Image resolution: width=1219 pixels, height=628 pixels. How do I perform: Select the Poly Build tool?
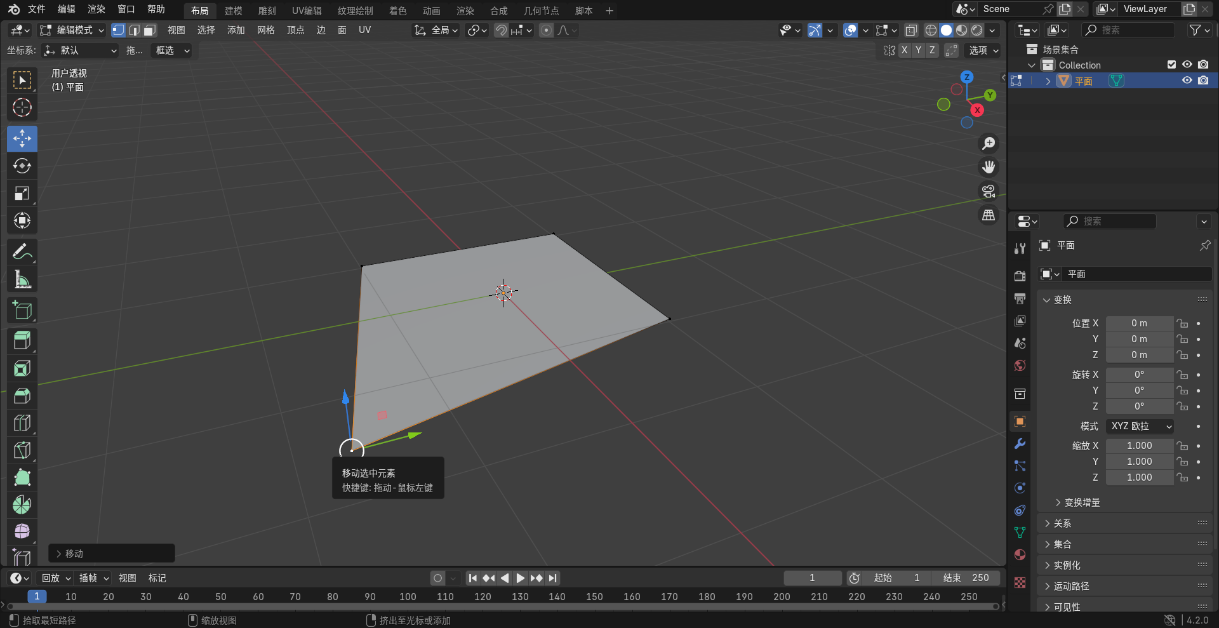click(x=22, y=478)
